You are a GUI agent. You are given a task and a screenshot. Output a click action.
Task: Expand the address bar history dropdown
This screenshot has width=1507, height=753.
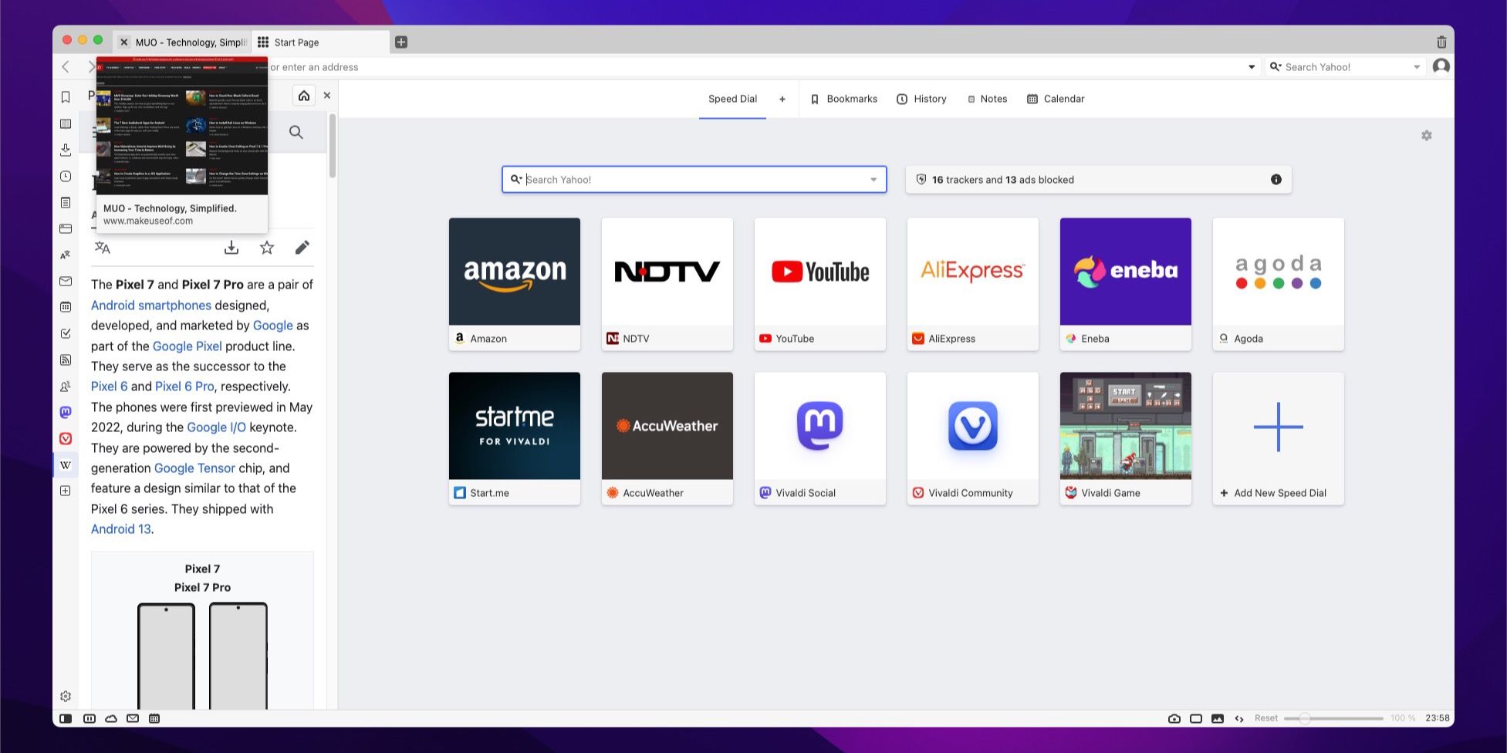[1251, 67]
